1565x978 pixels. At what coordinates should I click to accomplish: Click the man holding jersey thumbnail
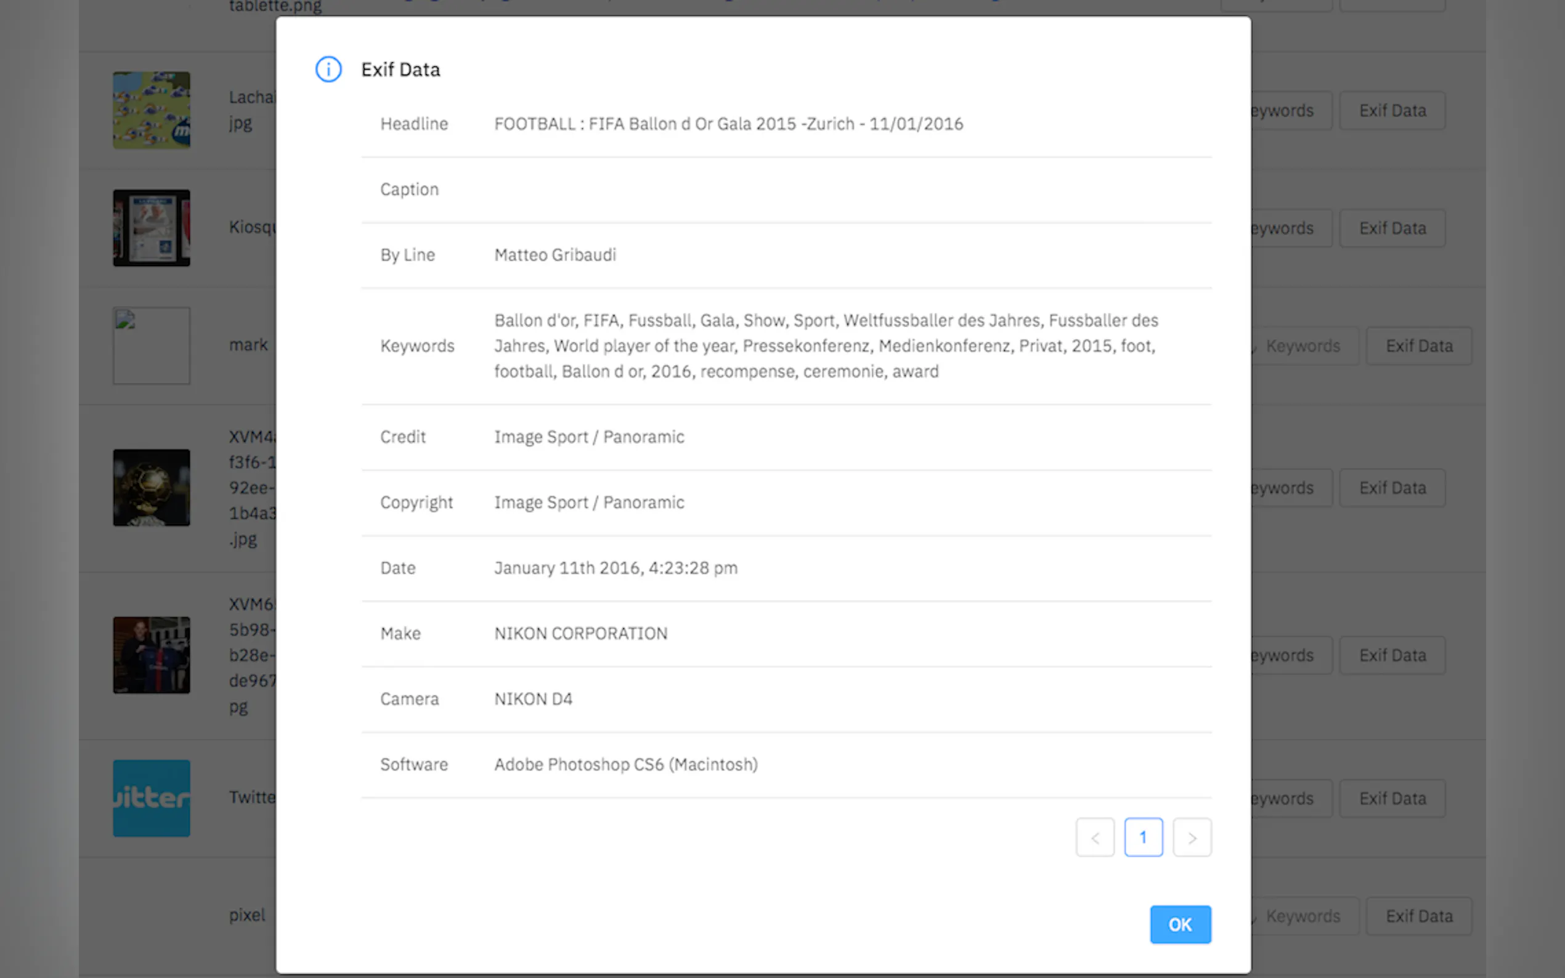152,655
